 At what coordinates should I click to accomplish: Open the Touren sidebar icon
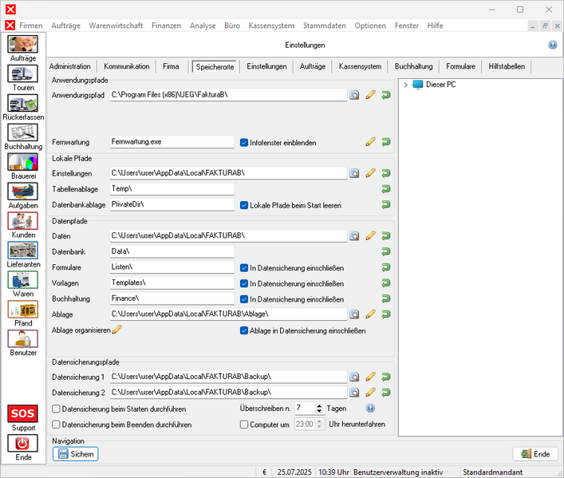[x=22, y=77]
